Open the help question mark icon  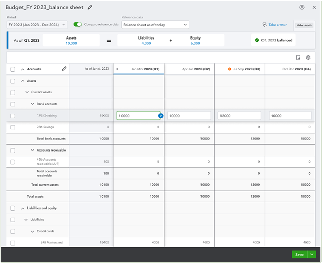pyautogui.click(x=301, y=7)
